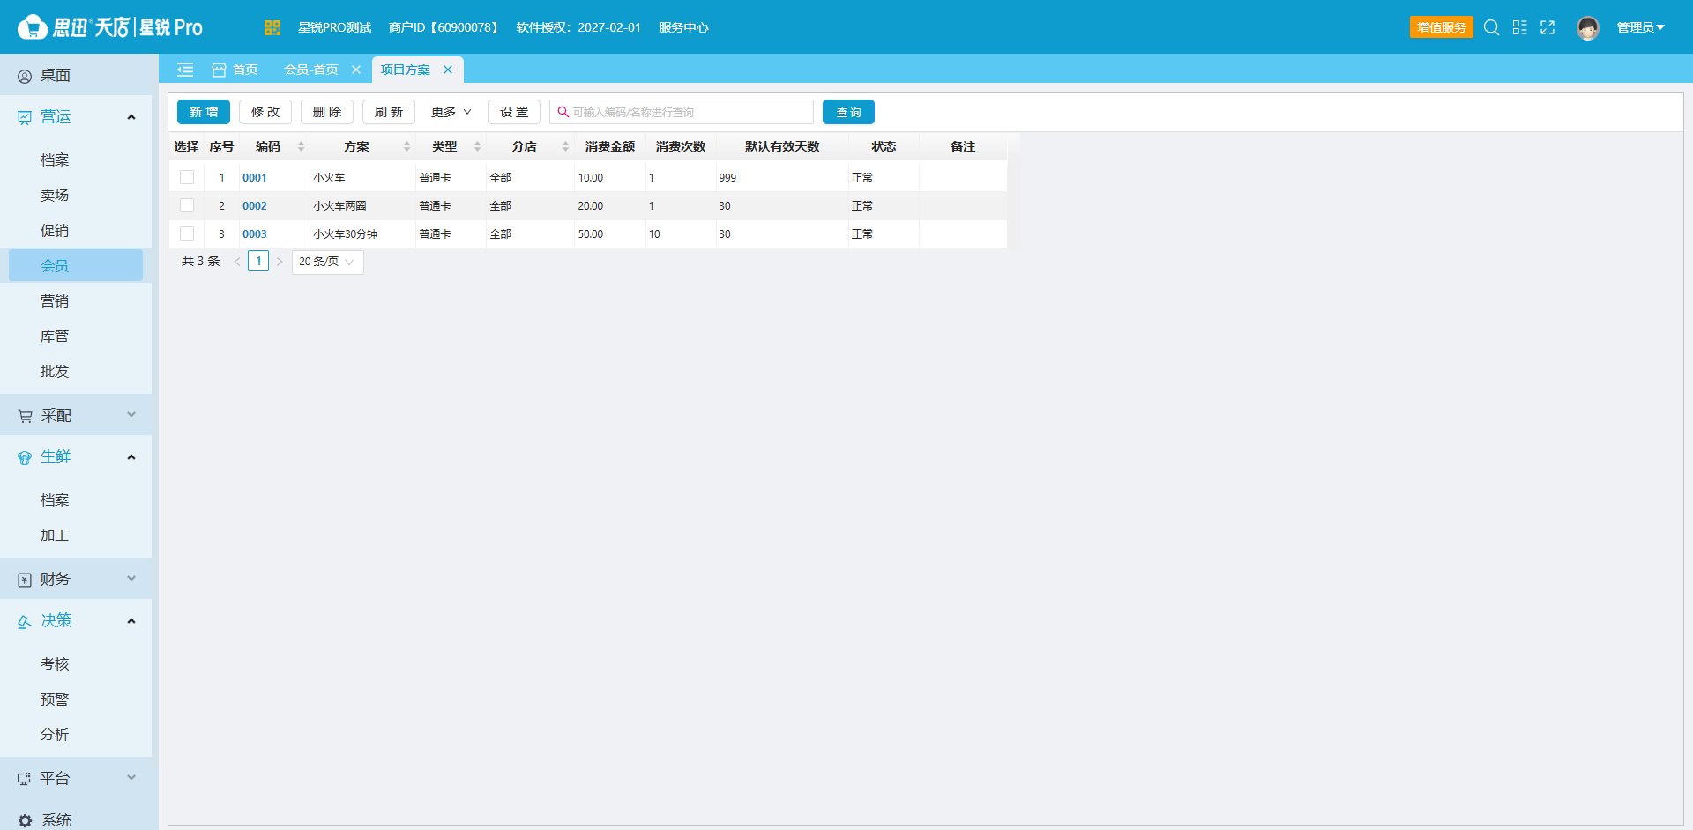Click the orange 增值服务 badge
Image resolution: width=1693 pixels, height=830 pixels.
point(1441,27)
